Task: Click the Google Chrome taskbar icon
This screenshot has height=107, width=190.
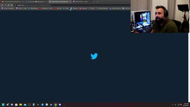Action: click(56, 105)
